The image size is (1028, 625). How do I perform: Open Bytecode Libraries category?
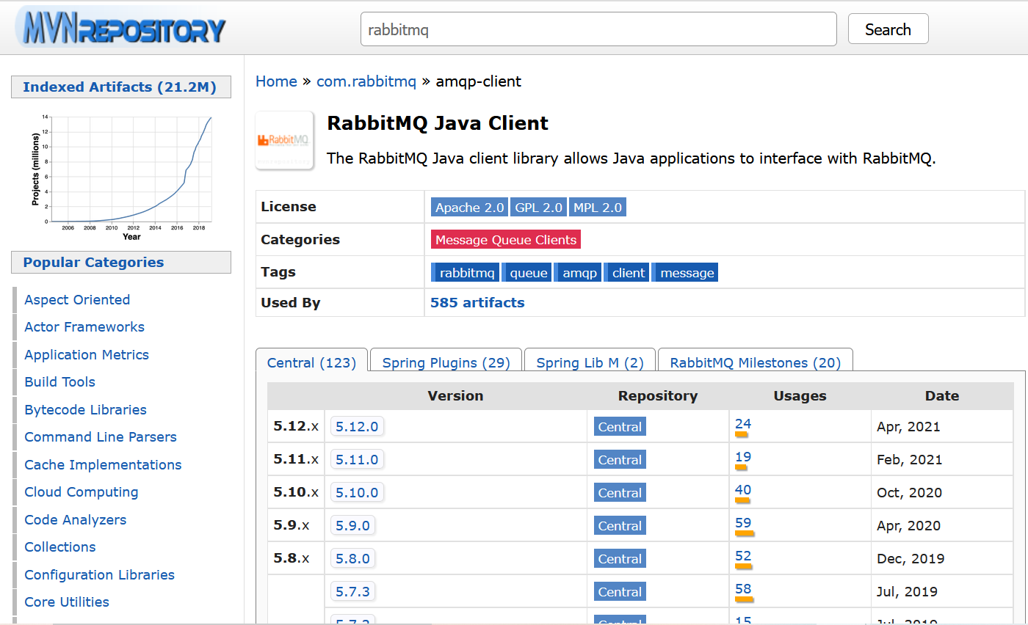tap(85, 410)
